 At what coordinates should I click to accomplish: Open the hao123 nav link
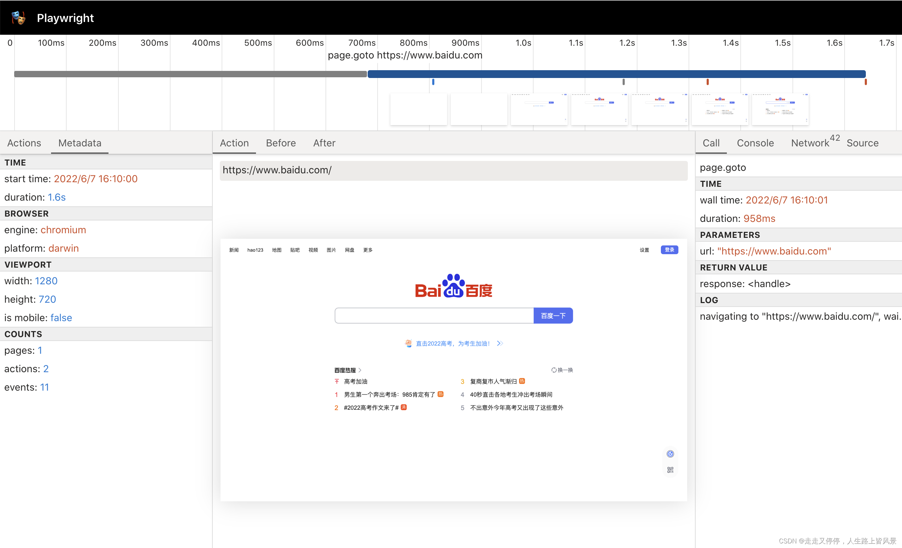(255, 250)
